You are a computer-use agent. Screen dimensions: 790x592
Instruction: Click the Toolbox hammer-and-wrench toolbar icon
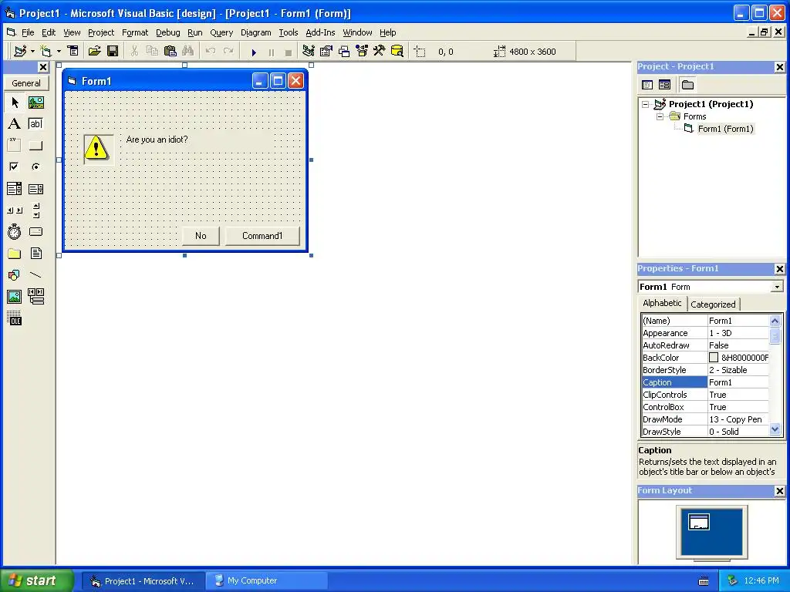pyautogui.click(x=380, y=51)
